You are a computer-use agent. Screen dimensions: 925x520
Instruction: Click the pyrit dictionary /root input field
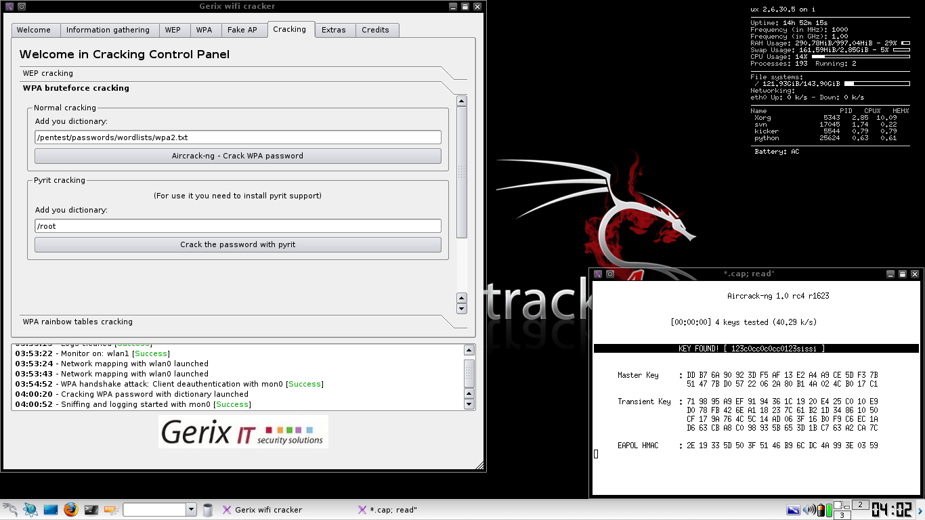pos(238,226)
